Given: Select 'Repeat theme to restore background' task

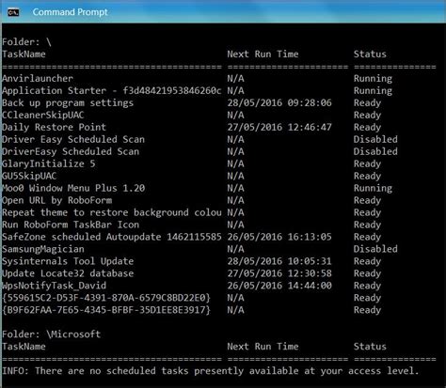Looking at the screenshot, I should tap(112, 212).
